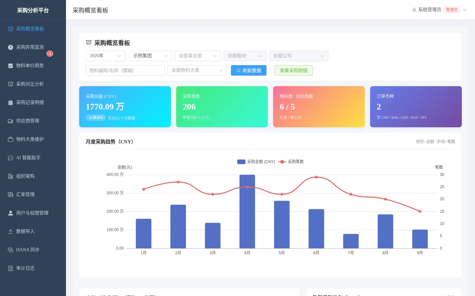Viewport: 475px width, 296px height.
Task: Click the 采购总额 (CNY) summary card
Action: (x=125, y=107)
